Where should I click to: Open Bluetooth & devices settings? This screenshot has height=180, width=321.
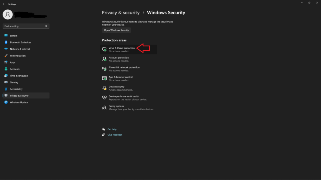coord(20,42)
